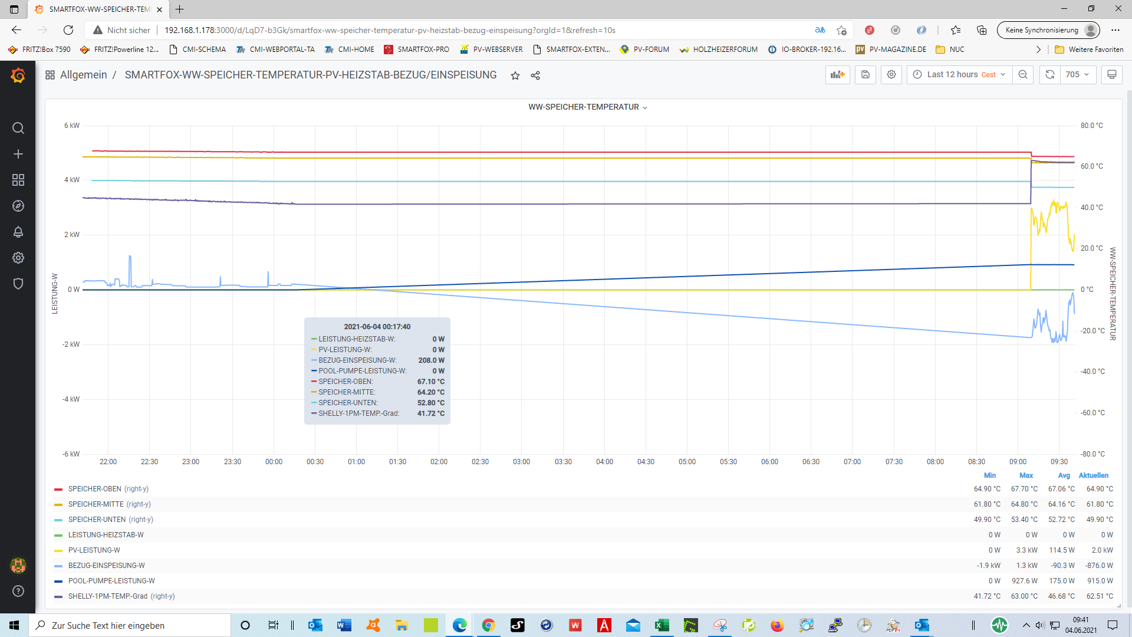
Task: Reload the browser page
Action: pyautogui.click(x=68, y=30)
